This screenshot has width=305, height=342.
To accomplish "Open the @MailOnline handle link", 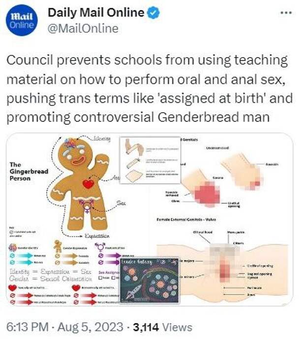I will [83, 29].
